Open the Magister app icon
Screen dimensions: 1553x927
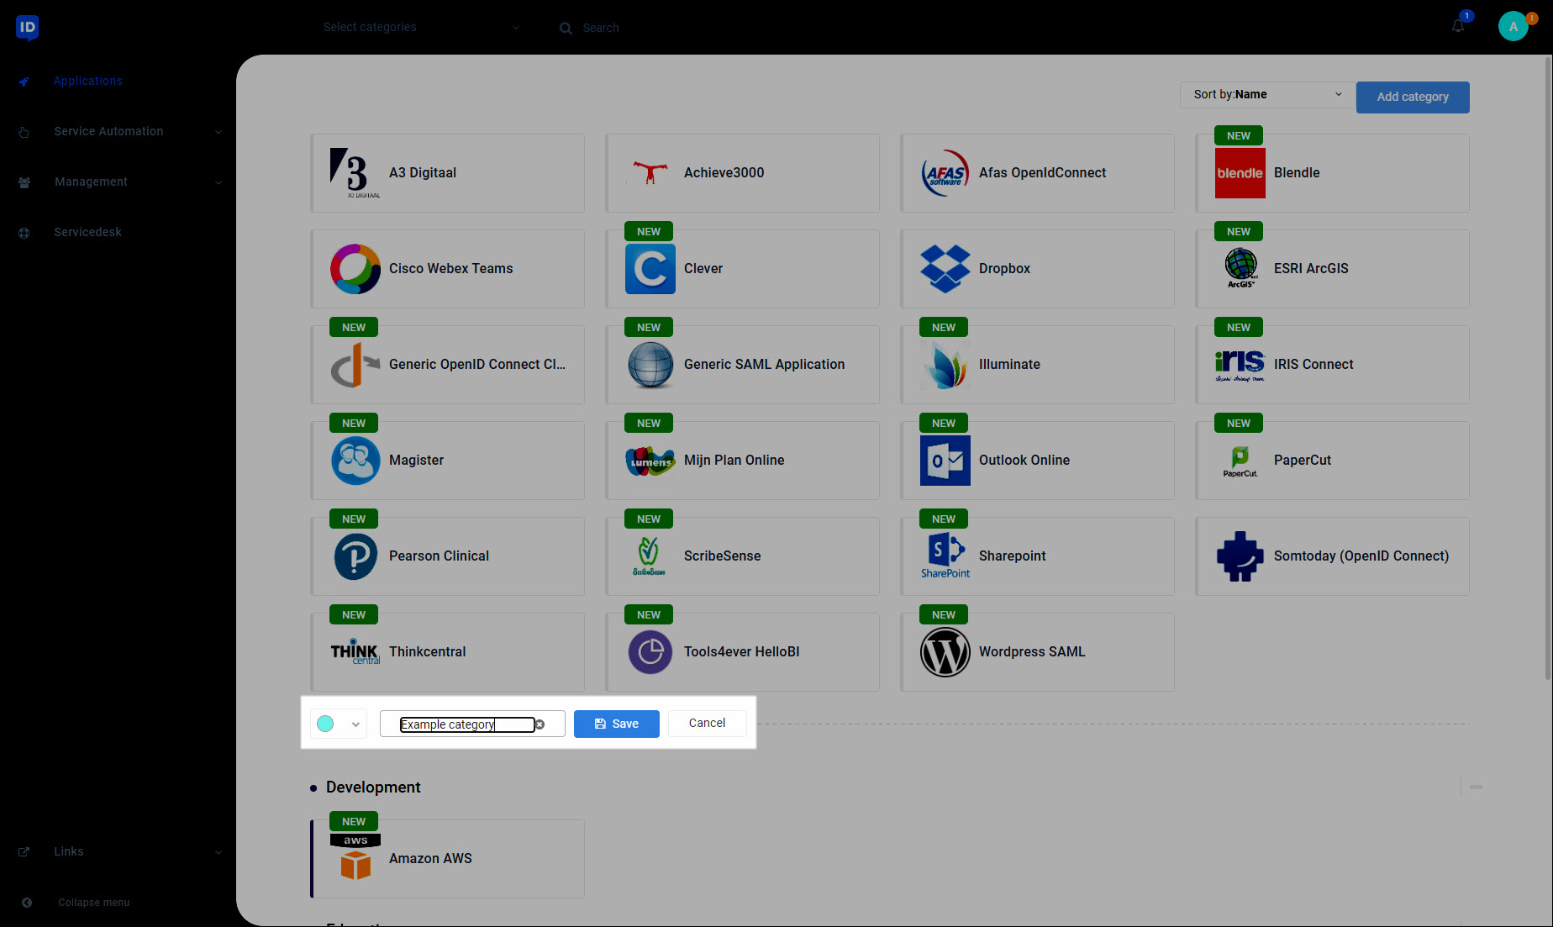coord(355,461)
